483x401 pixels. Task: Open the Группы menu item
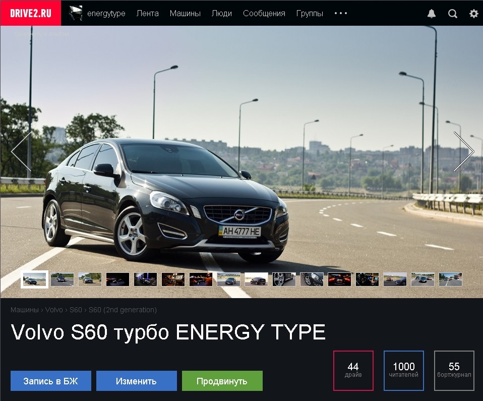[310, 13]
